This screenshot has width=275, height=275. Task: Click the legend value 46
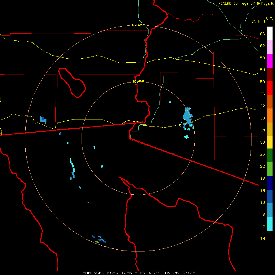[262, 94]
